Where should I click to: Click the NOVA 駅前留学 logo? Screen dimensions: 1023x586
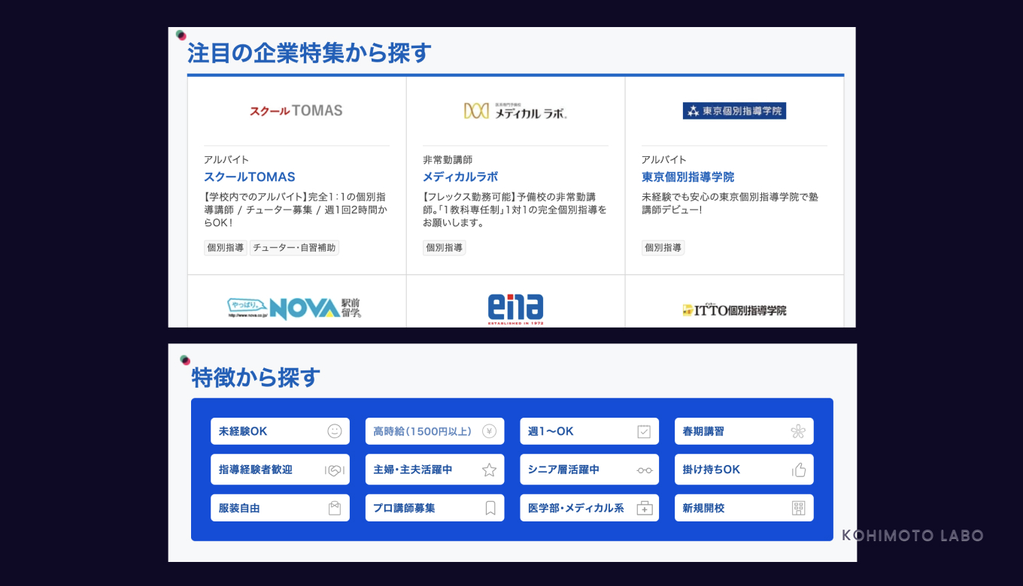point(296,307)
